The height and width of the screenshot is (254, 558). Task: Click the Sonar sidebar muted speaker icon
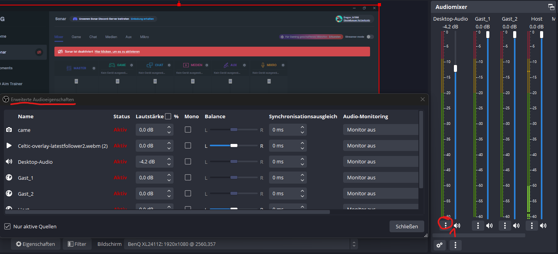(39, 52)
